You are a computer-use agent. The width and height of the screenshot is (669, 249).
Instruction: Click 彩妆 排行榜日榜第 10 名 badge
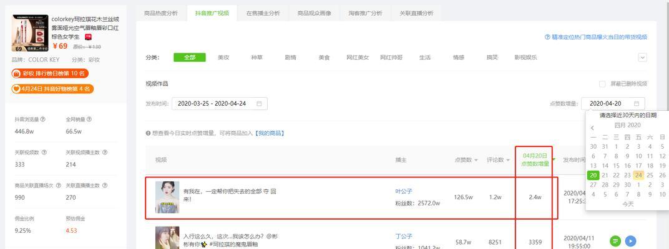click(x=50, y=73)
